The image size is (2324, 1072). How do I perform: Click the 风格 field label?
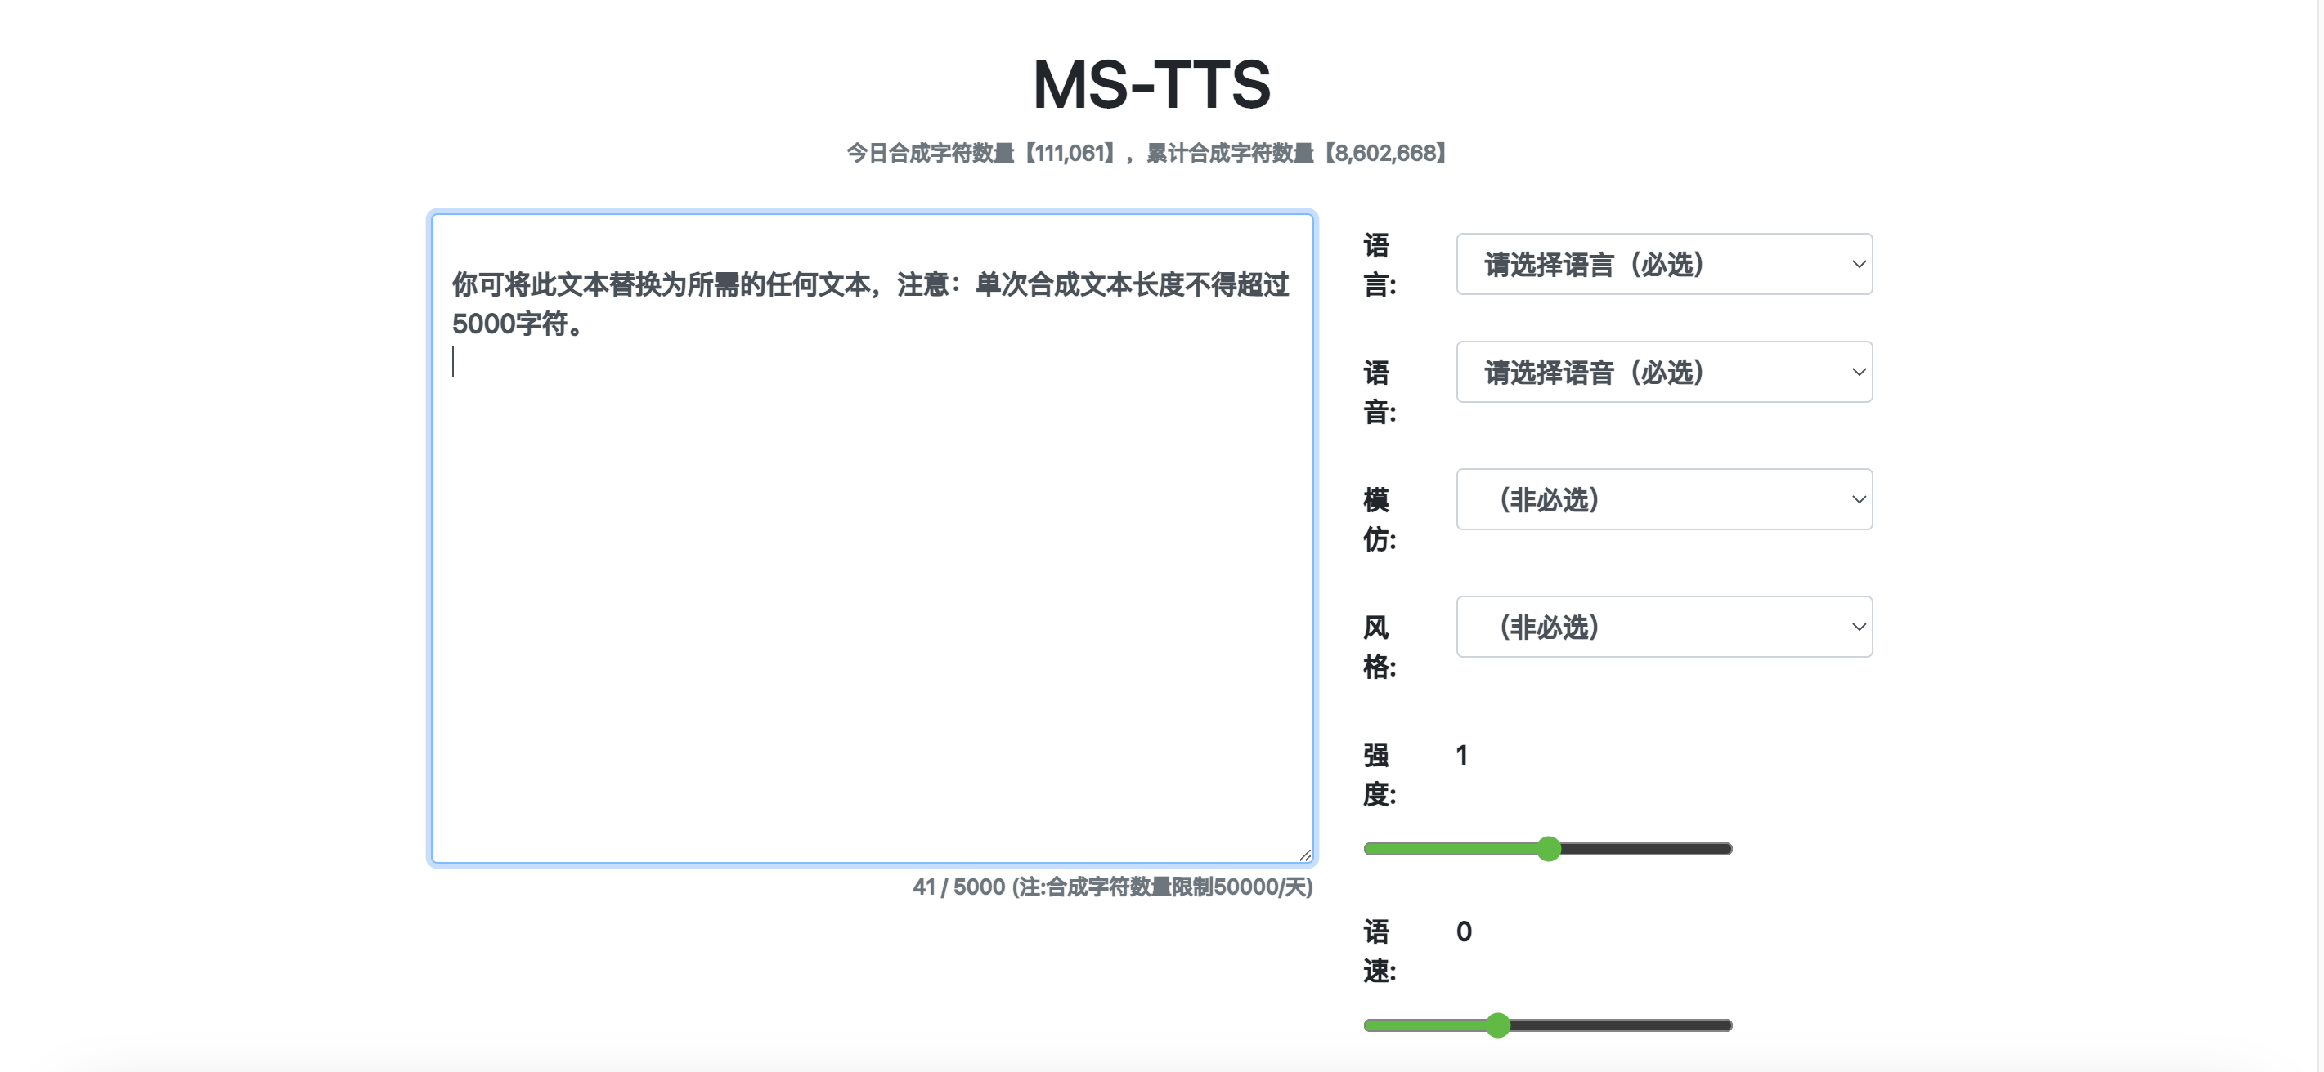(x=1379, y=647)
